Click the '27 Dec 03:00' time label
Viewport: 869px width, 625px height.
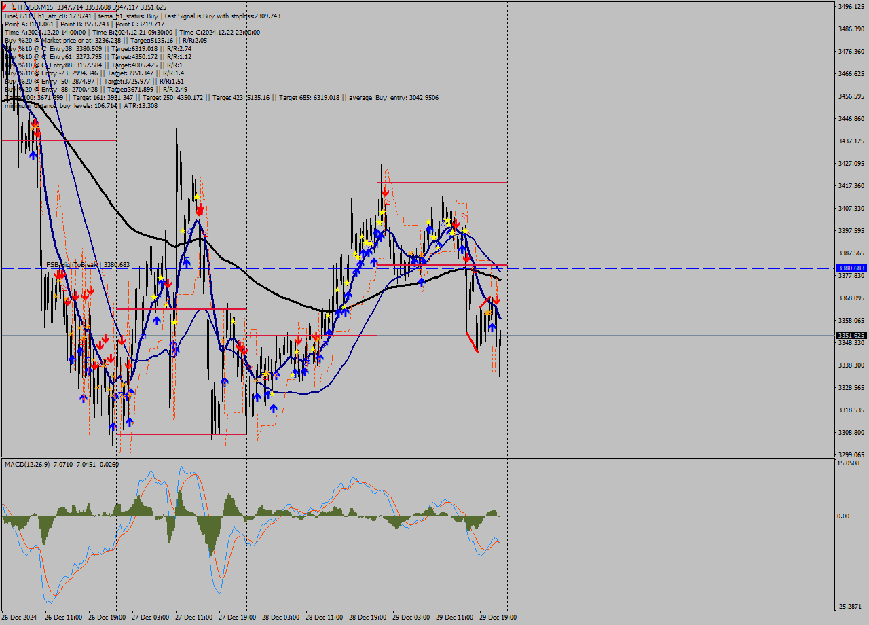coord(150,618)
